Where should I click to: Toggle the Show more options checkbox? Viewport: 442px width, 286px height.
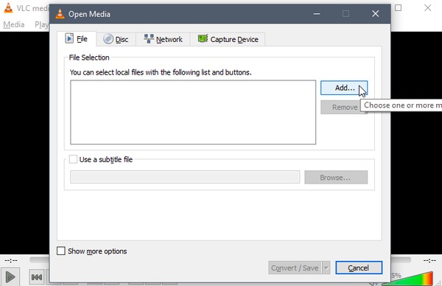pyautogui.click(x=61, y=251)
